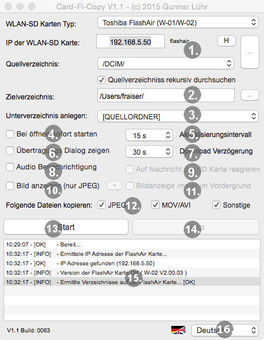The height and width of the screenshot is (340, 264).
Task: Click the window zoom button
Action: click(32, 6)
